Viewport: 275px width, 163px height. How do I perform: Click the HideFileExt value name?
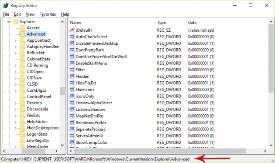tap(86, 83)
